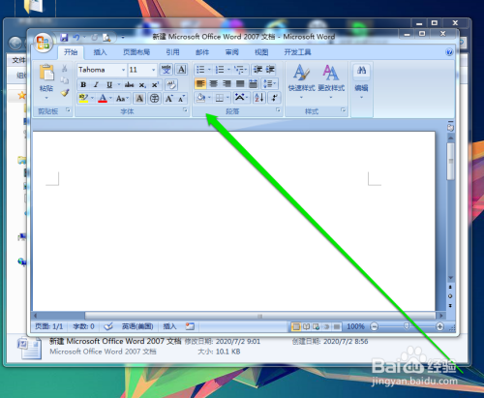Open the 页面布局 ribbon tab
The height and width of the screenshot is (398, 484).
[x=136, y=52]
